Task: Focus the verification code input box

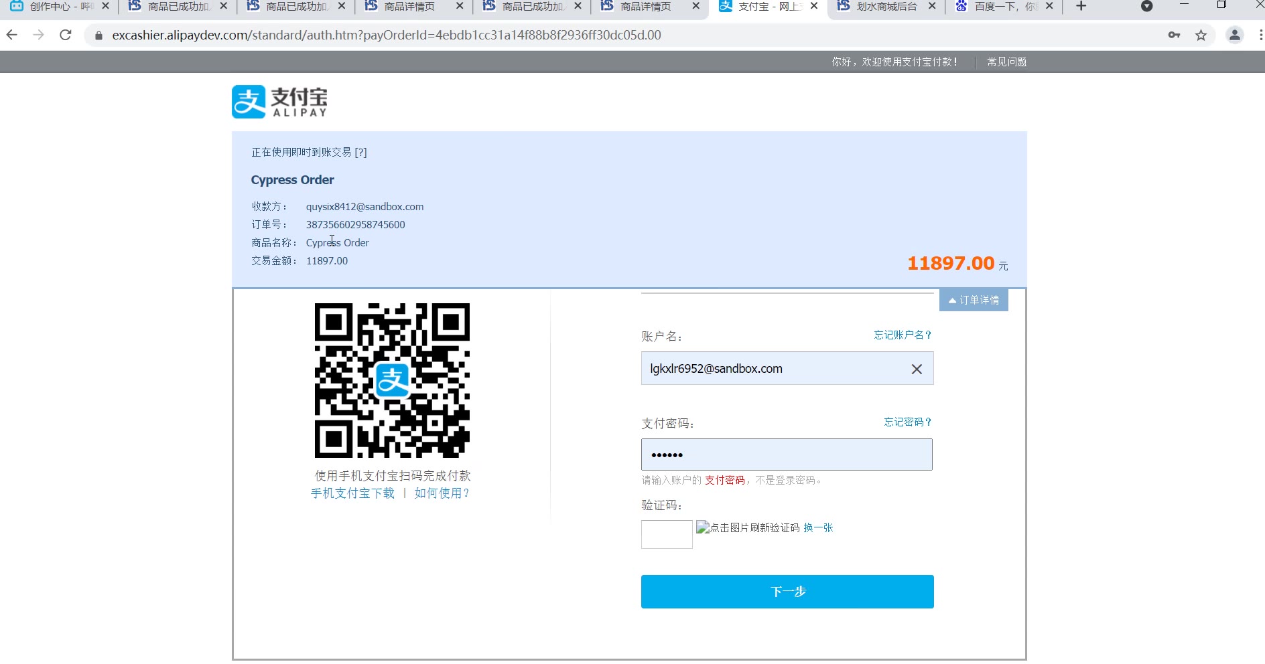Action: (x=667, y=534)
